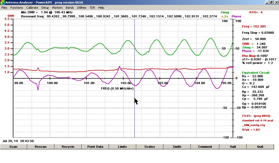Open the Functions menu
The height and width of the screenshot is (163, 279).
pyautogui.click(x=17, y=8)
